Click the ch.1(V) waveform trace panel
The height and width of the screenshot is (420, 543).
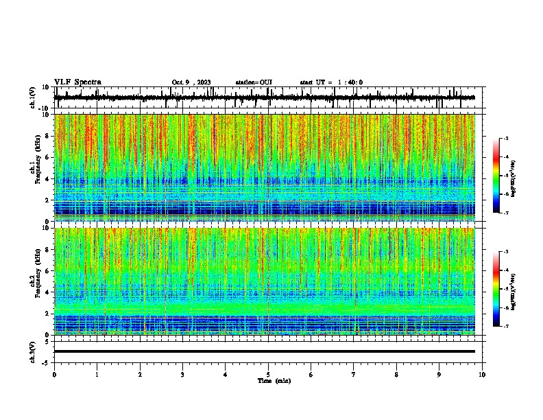[269, 97]
